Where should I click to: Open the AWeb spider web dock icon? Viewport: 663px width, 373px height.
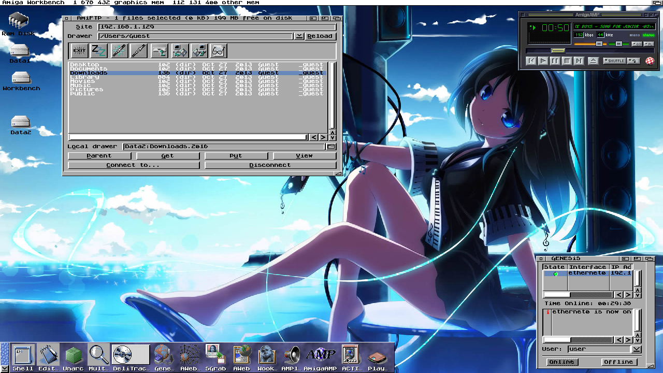(x=190, y=357)
